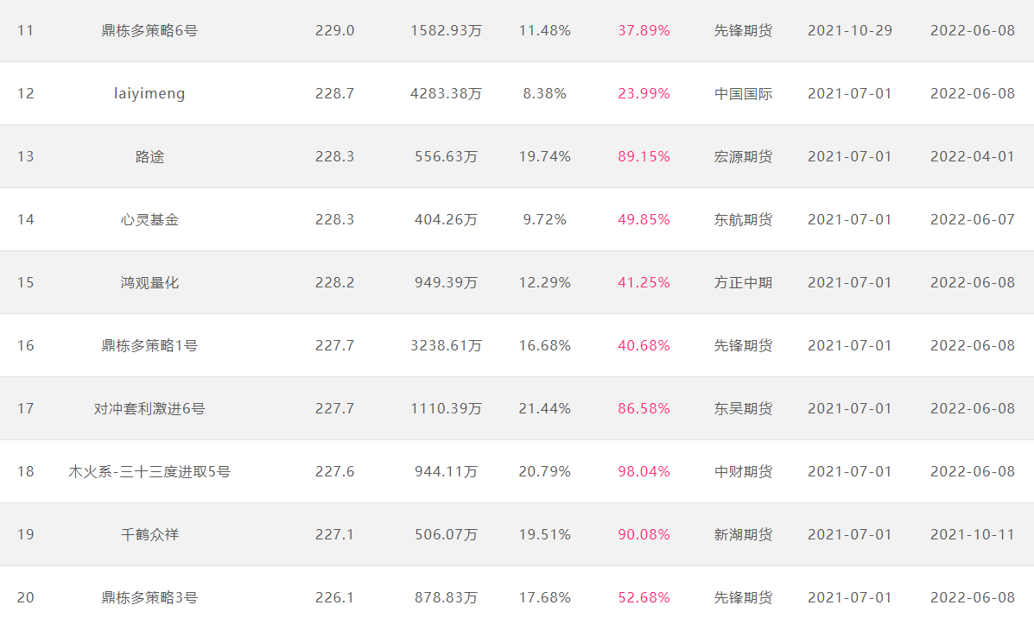Screen dimensions: 1034x624
Task: Open the 千鹤众祥 account page
Action: 149,534
